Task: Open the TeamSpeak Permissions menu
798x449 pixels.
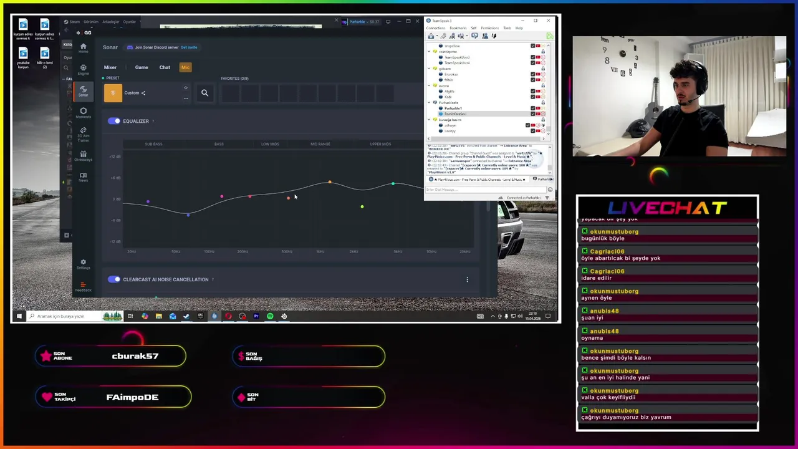Action: [x=490, y=28]
